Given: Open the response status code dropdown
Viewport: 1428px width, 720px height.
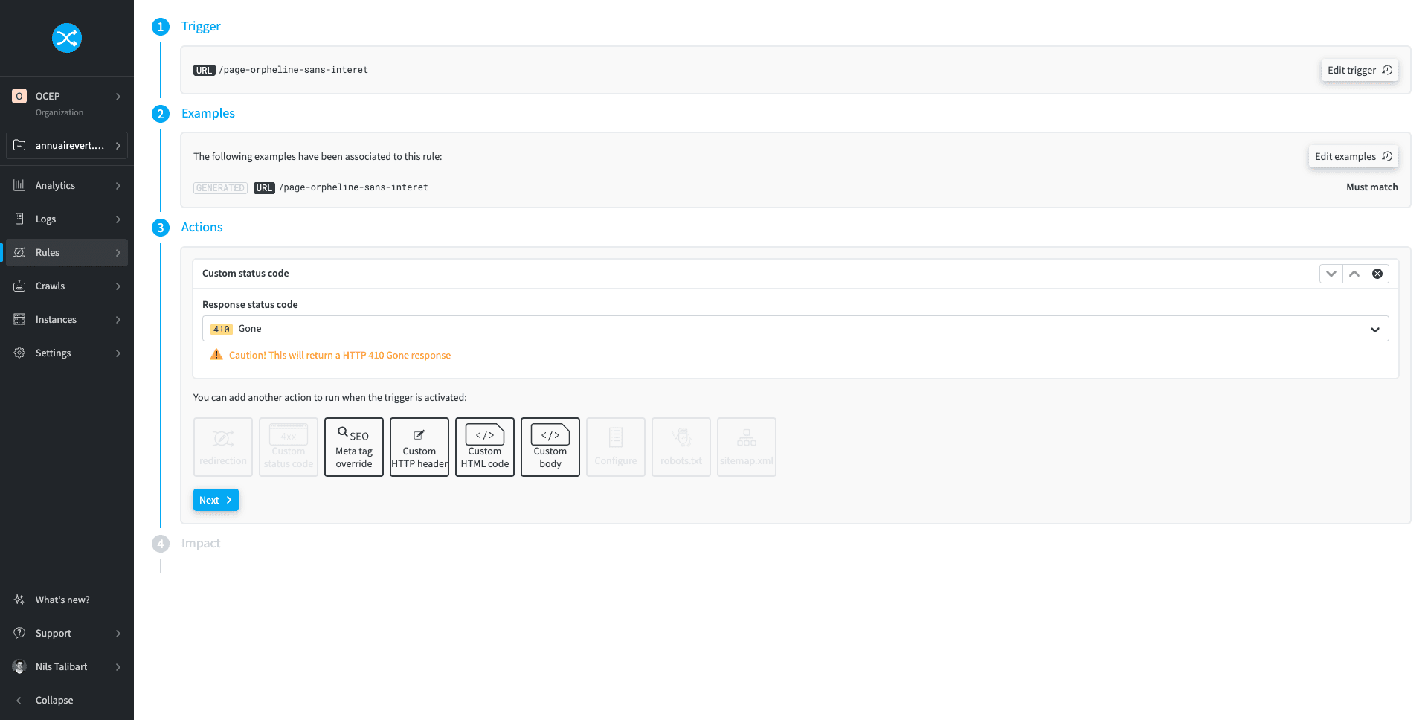Looking at the screenshot, I should tap(1374, 328).
